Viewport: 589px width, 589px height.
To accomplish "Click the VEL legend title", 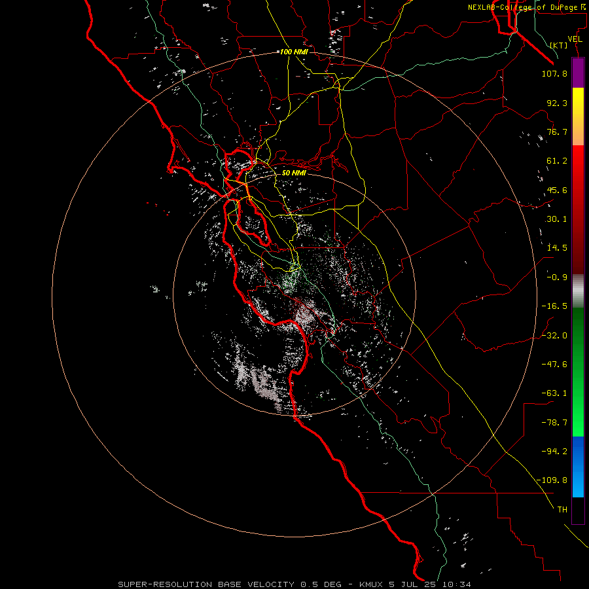I will click(x=575, y=39).
